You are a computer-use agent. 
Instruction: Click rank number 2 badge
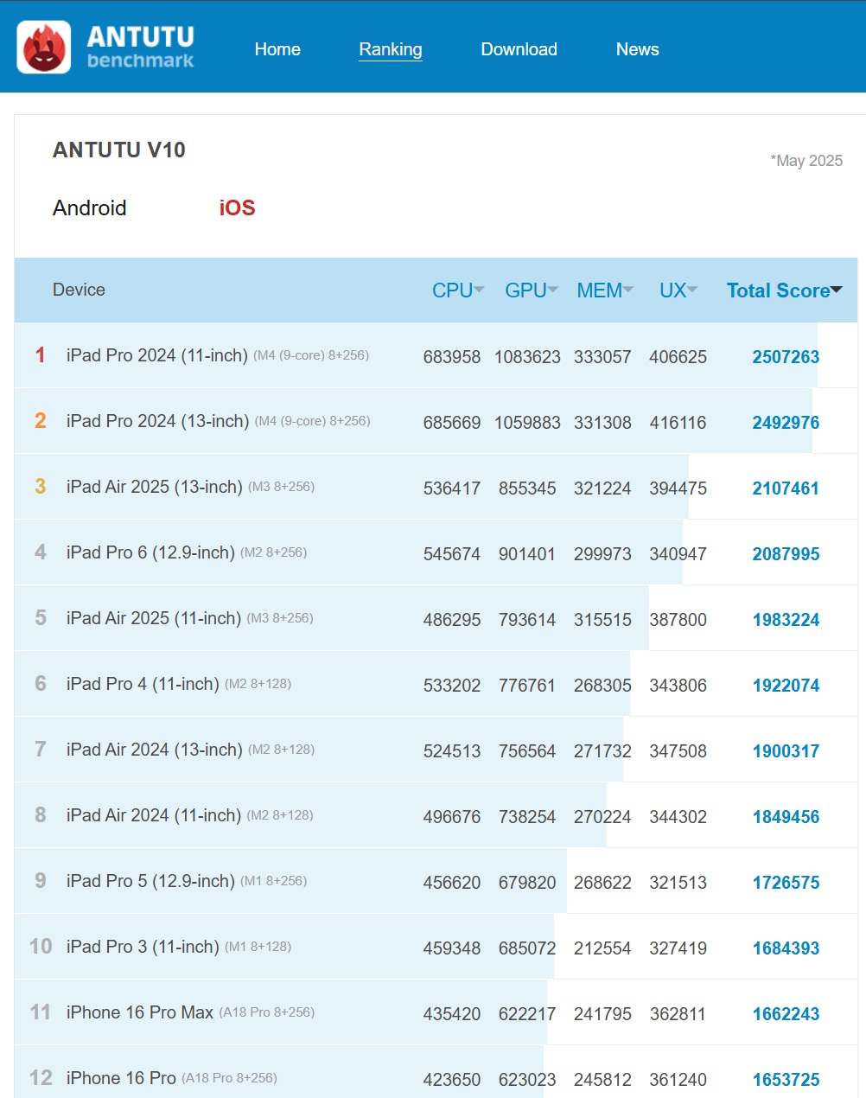(40, 420)
